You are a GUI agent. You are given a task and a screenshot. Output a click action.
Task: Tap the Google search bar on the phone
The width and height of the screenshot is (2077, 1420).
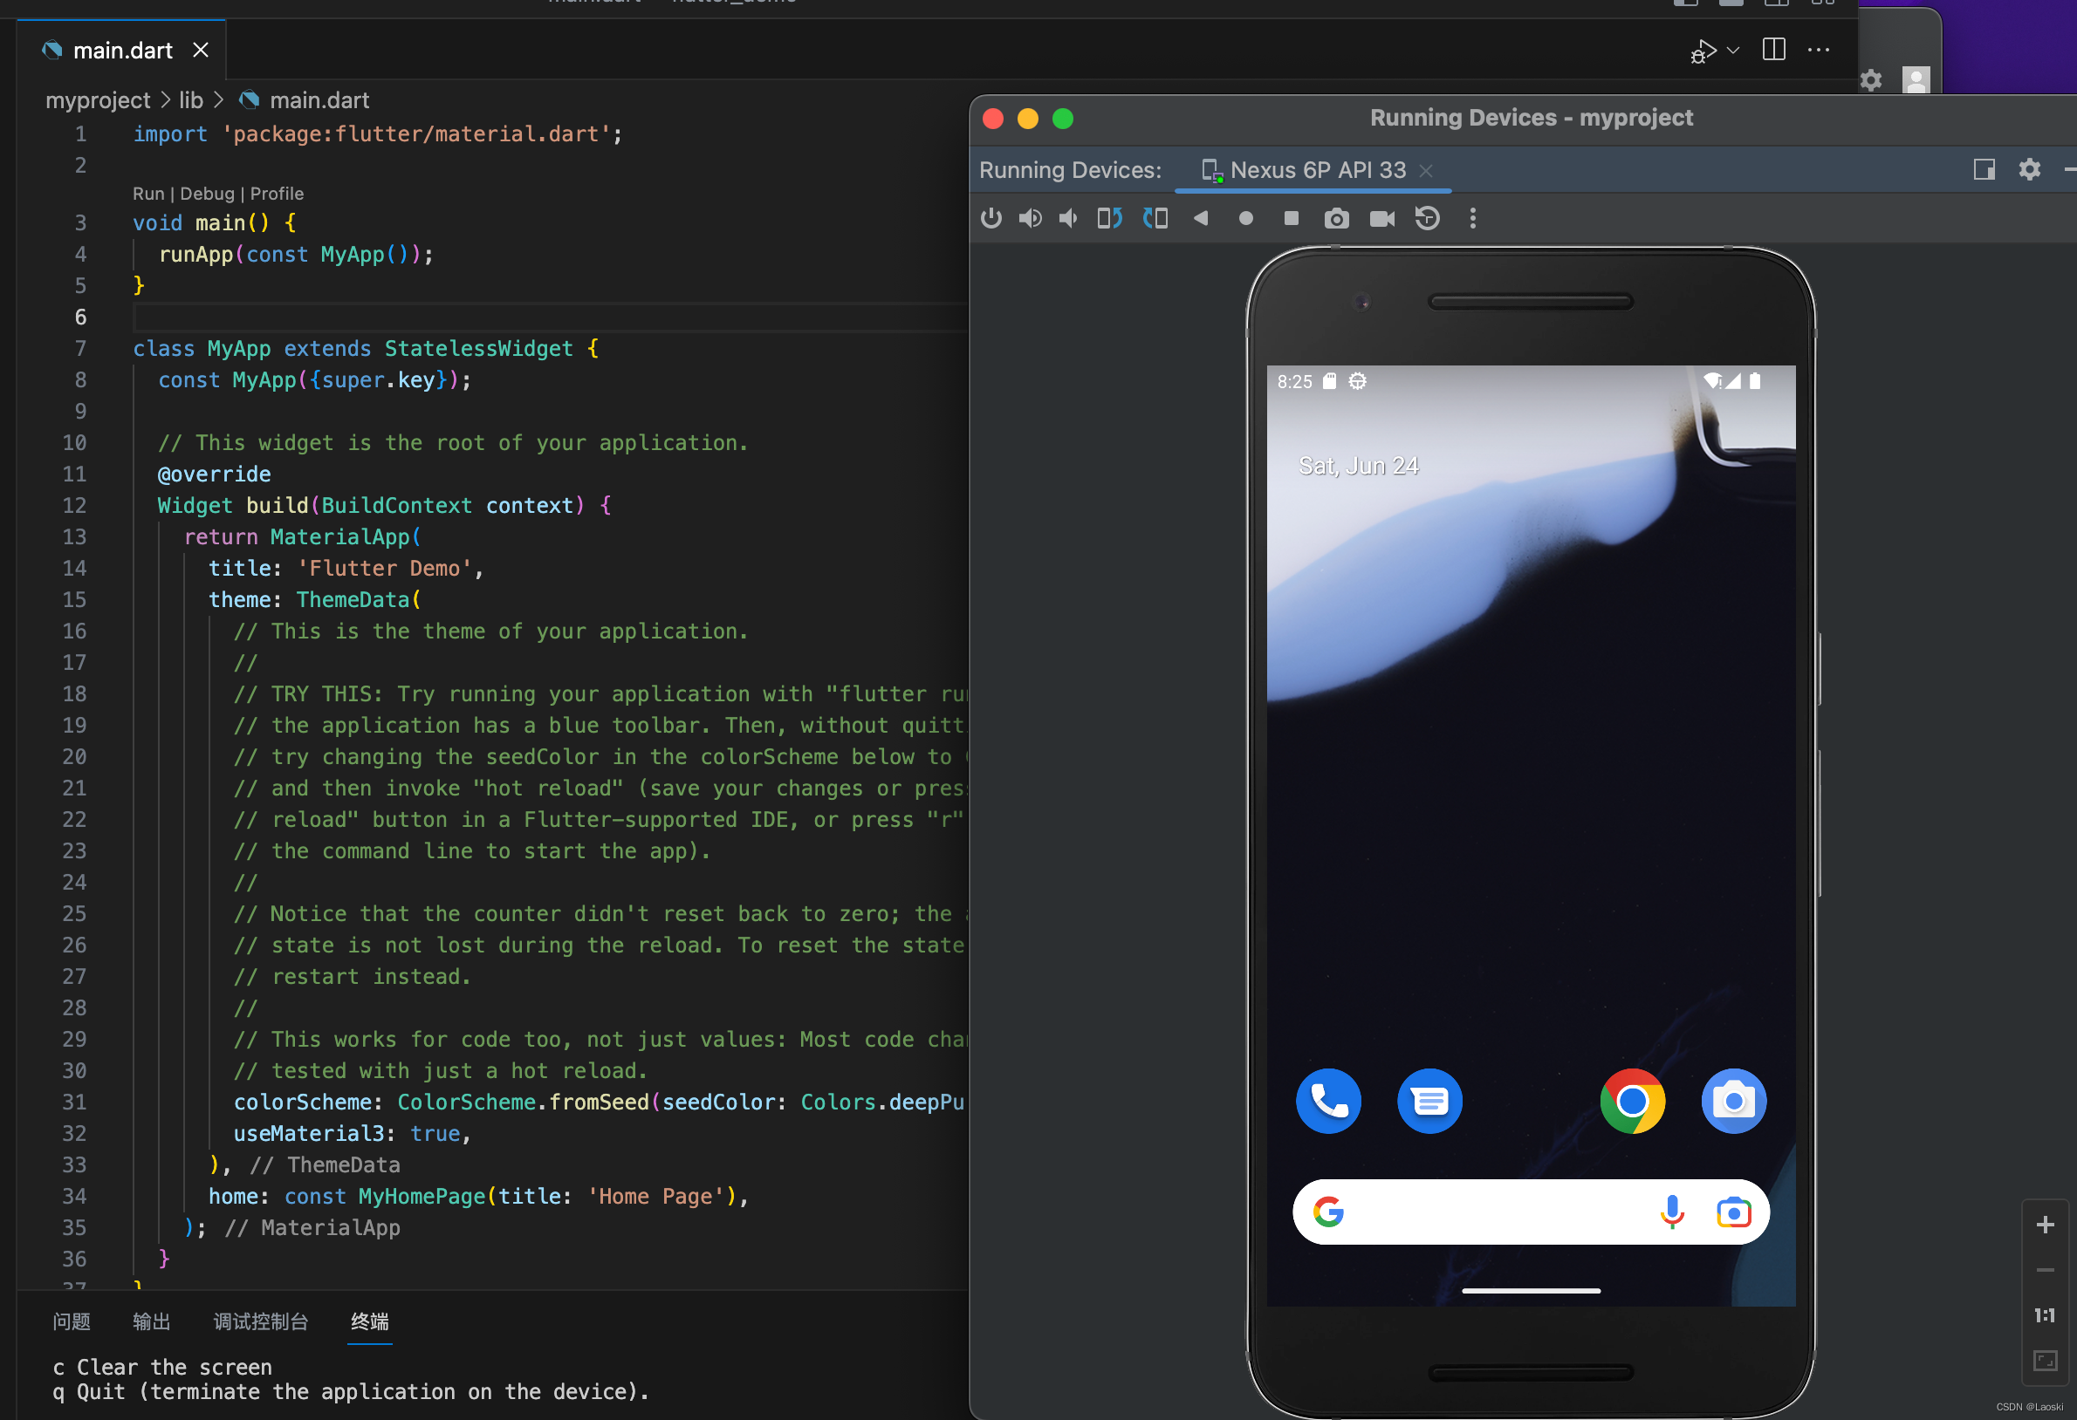pyautogui.click(x=1501, y=1212)
